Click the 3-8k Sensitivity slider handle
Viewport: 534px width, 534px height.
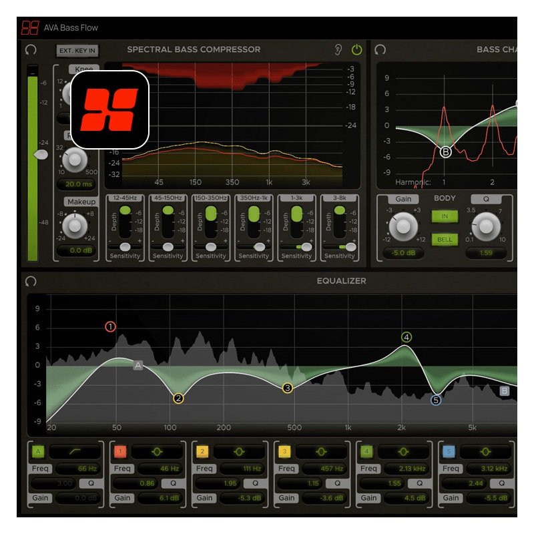point(350,247)
